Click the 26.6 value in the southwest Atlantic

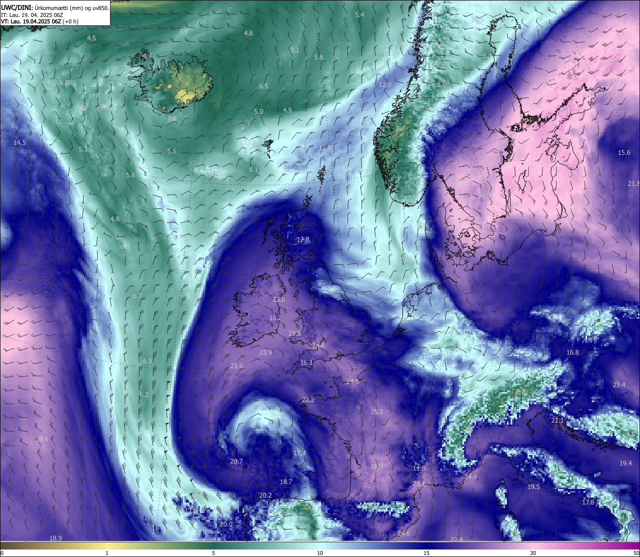[x=42, y=440]
